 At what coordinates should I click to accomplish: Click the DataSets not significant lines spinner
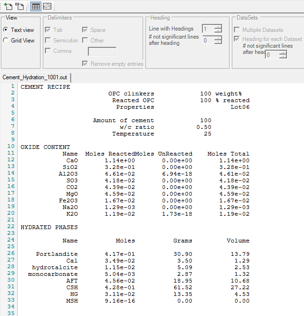coord(283,55)
